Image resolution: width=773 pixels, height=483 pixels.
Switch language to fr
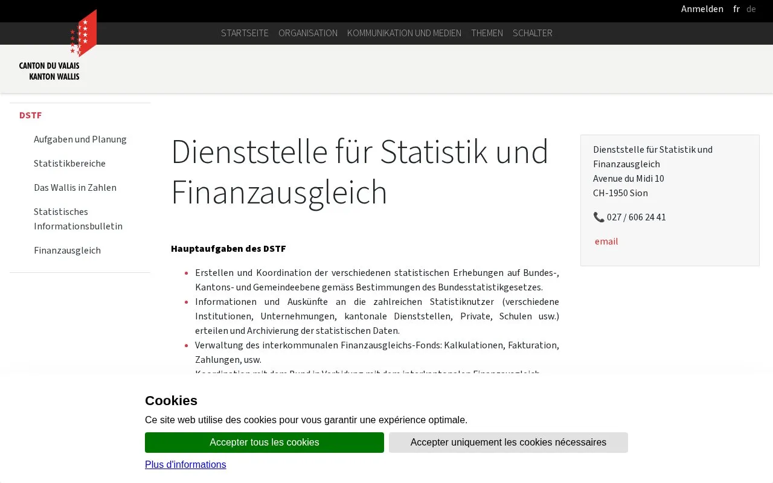(x=736, y=9)
